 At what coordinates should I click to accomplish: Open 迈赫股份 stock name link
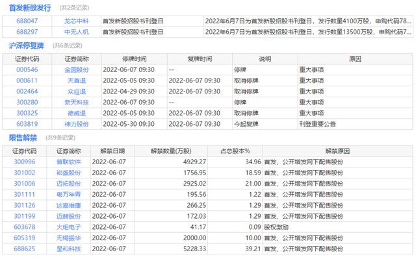[68, 217]
